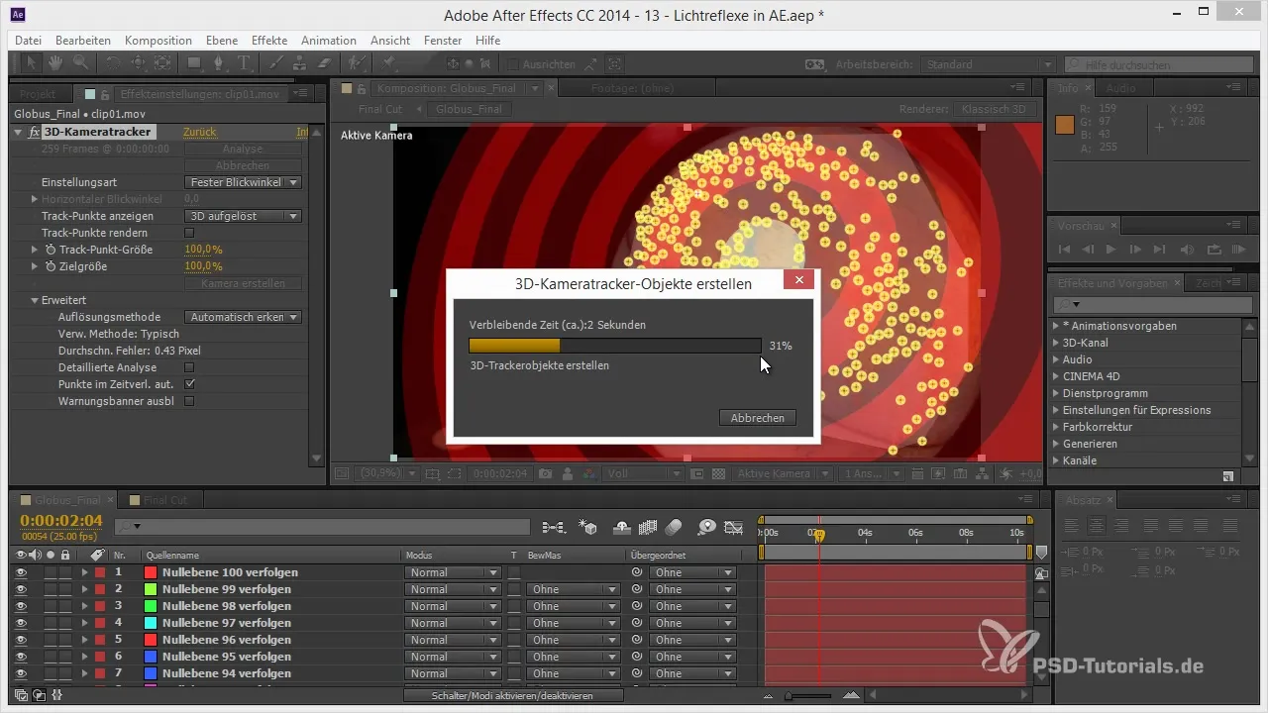The height and width of the screenshot is (713, 1268).
Task: Click the layer switches pane icon at timeline bottom-left
Action: (x=22, y=695)
